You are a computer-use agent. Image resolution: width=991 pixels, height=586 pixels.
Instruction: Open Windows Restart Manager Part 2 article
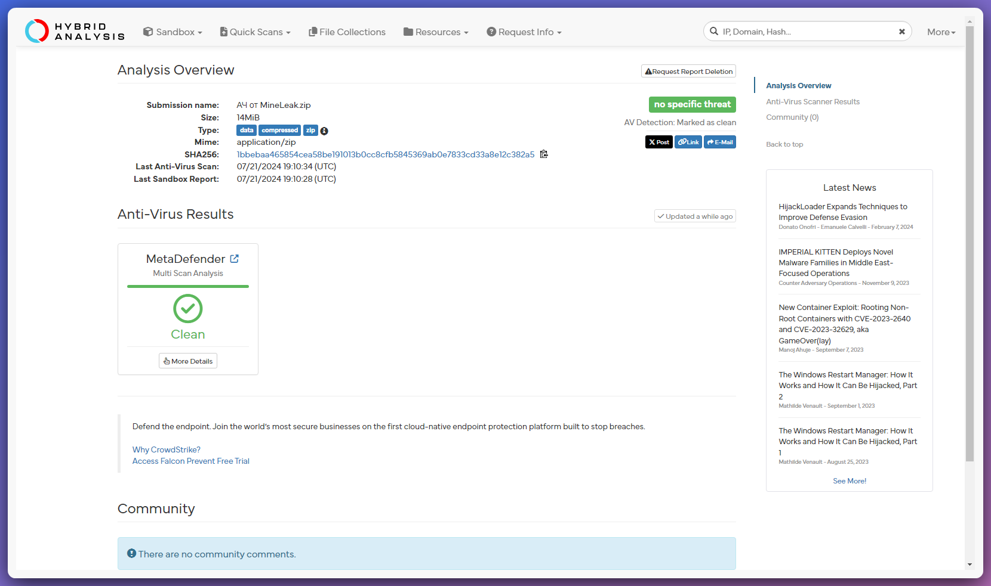coord(848,386)
